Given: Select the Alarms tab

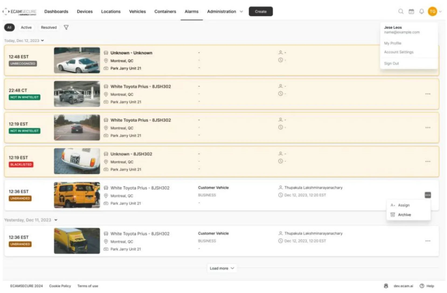Looking at the screenshot, I should pyautogui.click(x=192, y=12).
